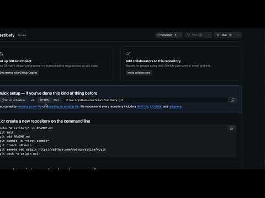Click the 'git init' line
Viewport: 265px width, 198px height.
click(x=7, y=133)
